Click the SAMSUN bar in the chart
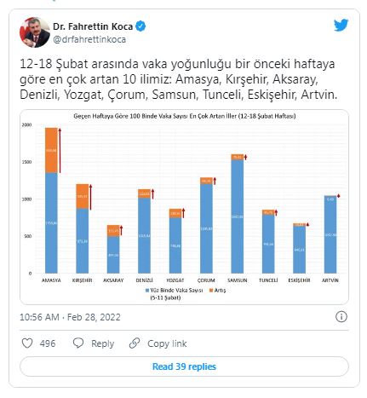Screen dimensions: 367x398 click(238, 214)
